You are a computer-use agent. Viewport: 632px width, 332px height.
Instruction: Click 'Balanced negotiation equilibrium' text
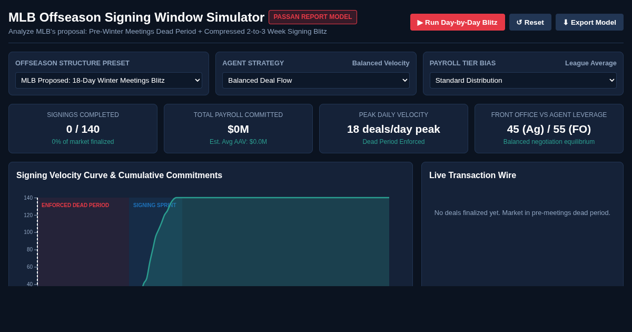(x=549, y=142)
